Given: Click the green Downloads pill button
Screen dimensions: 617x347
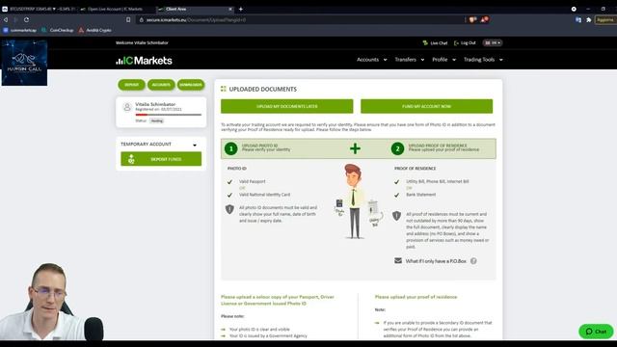Looking at the screenshot, I should 191,85.
